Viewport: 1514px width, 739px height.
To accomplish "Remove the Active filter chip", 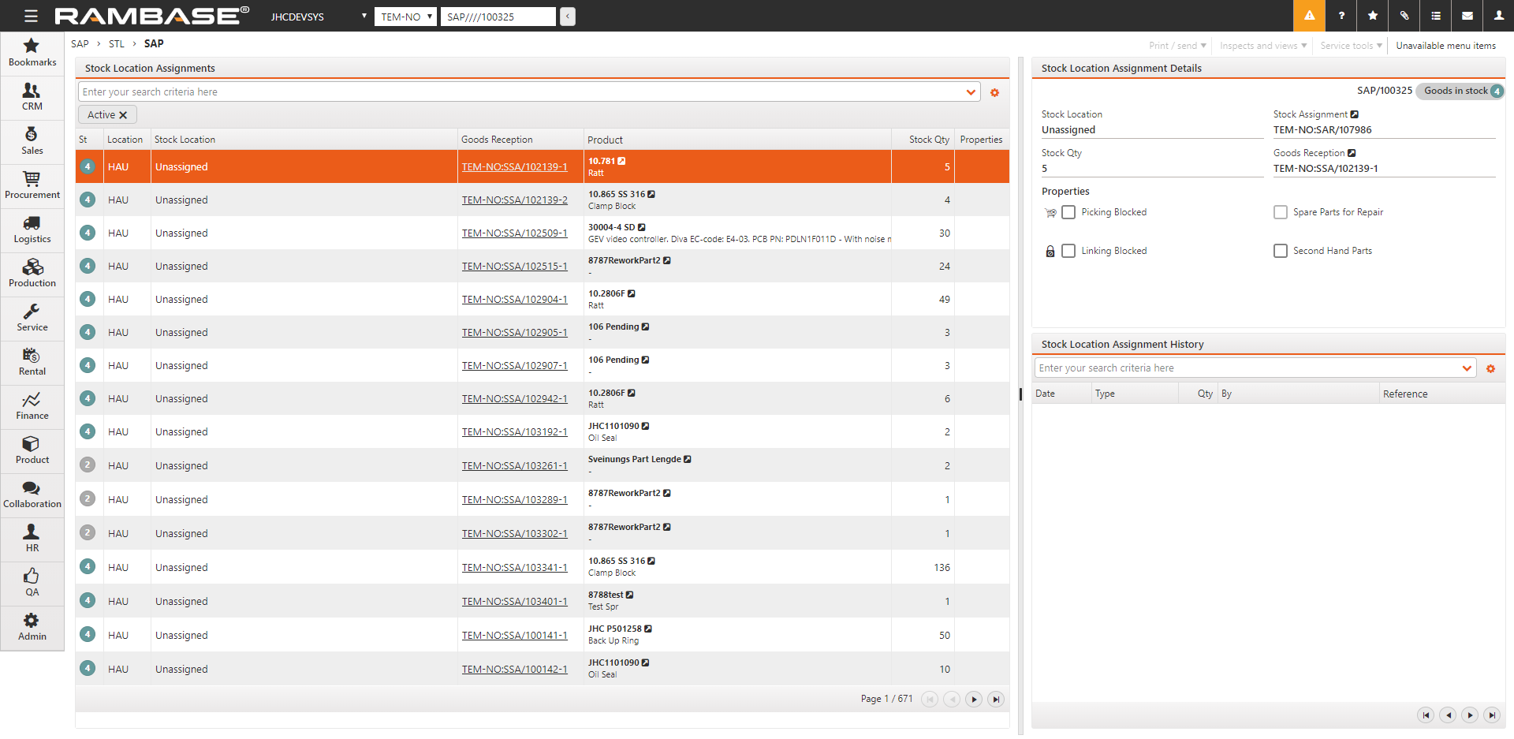I will pyautogui.click(x=123, y=115).
